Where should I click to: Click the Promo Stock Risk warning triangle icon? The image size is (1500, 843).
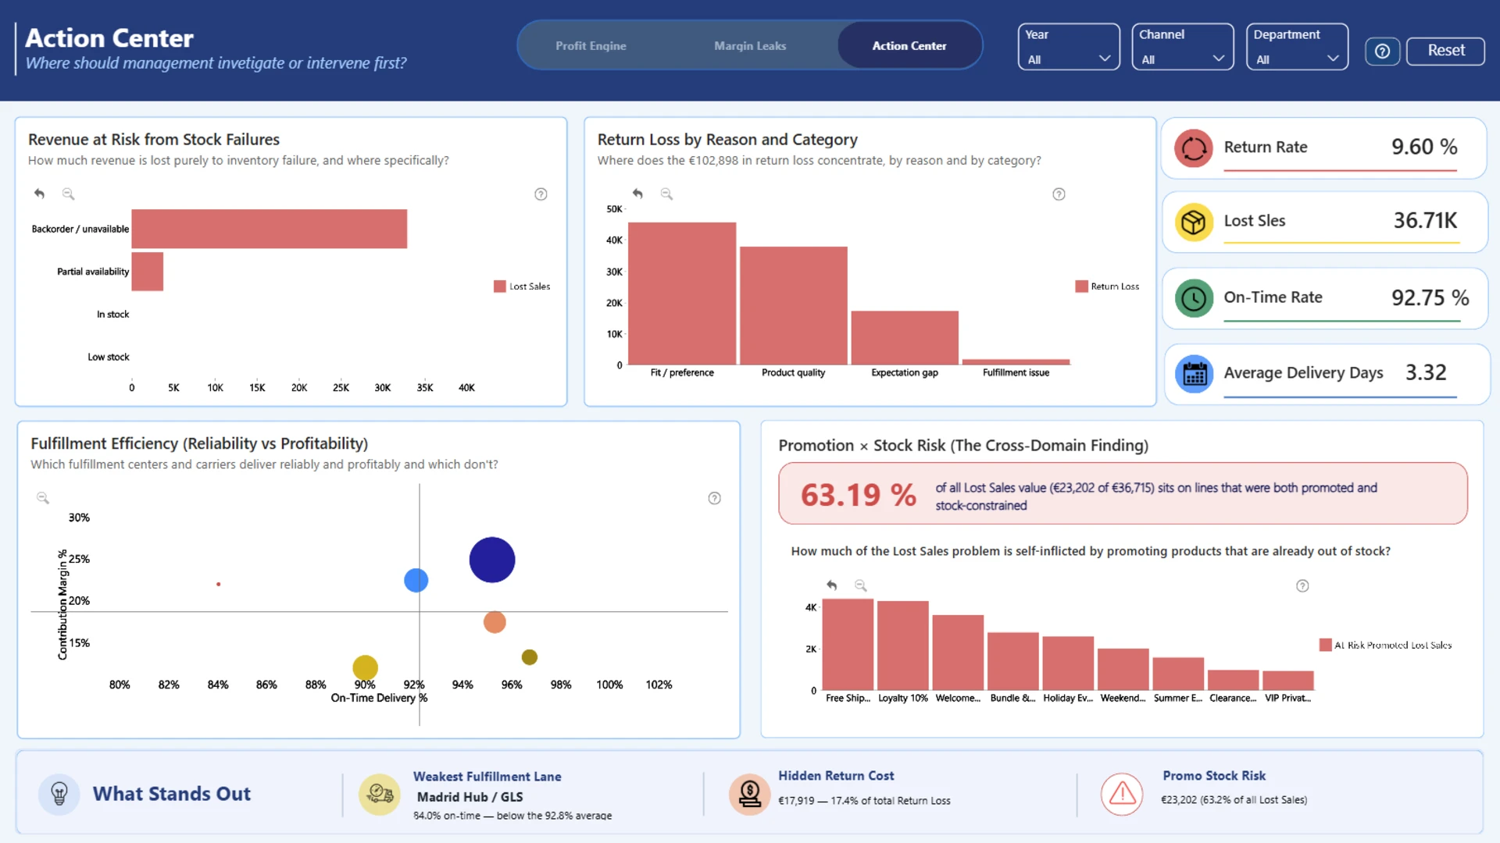click(x=1122, y=794)
